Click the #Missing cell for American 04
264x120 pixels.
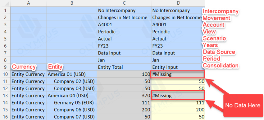point(178,96)
